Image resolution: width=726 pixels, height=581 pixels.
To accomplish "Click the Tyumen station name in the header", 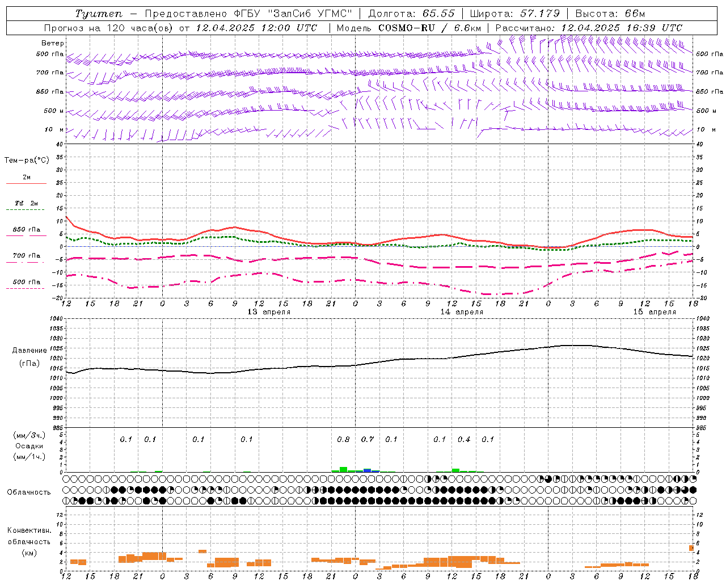I will [99, 14].
